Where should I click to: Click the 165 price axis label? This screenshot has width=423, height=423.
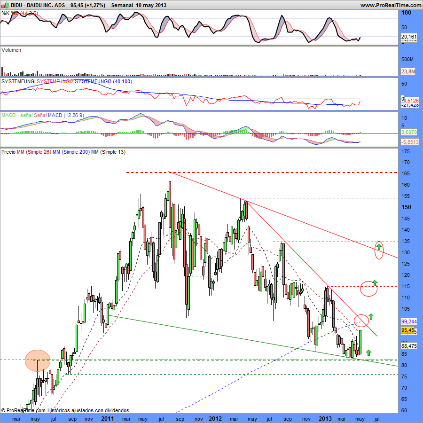(x=406, y=173)
